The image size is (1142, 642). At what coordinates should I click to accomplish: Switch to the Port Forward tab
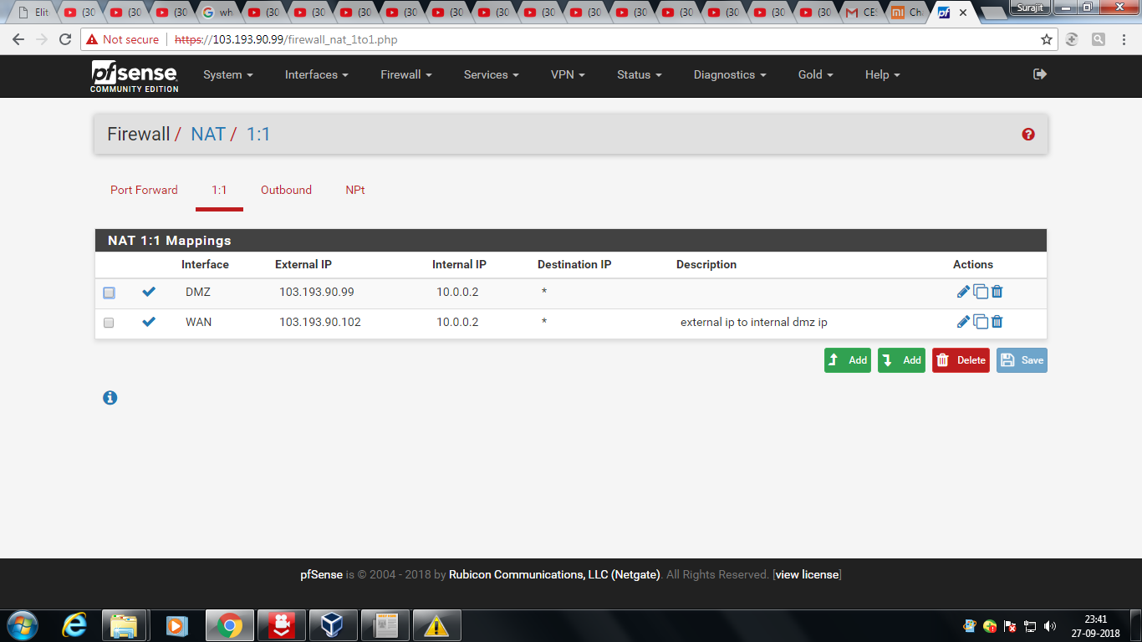point(144,190)
